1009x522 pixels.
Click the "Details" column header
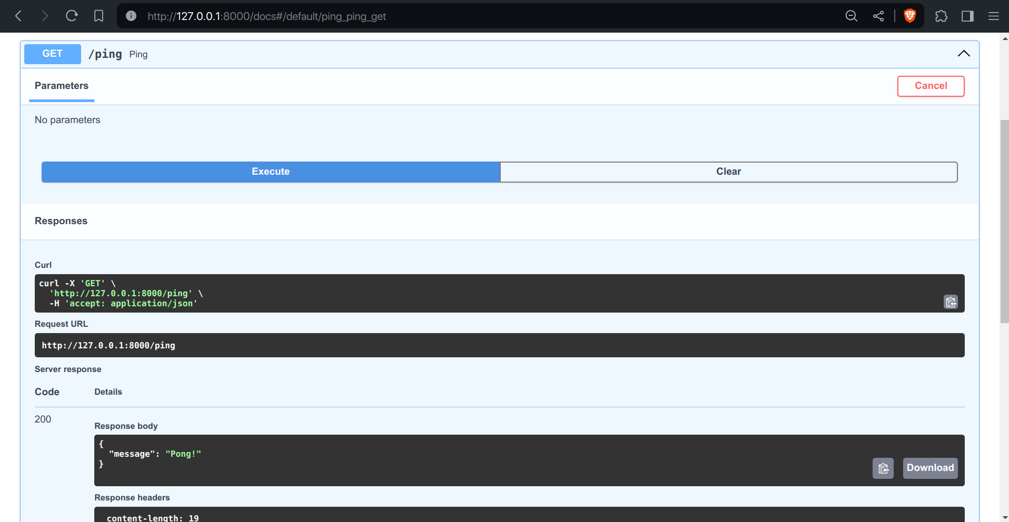tap(108, 392)
